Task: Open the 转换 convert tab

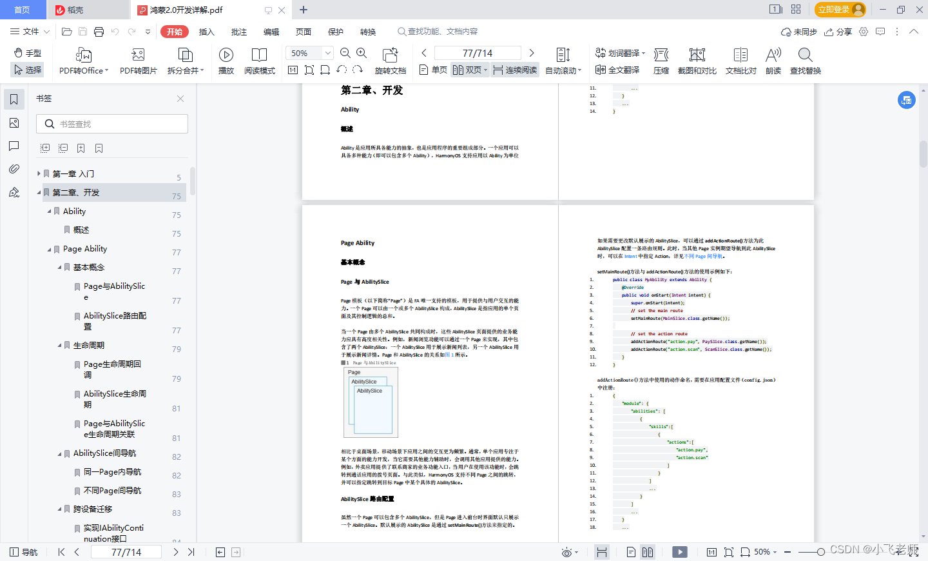Action: click(368, 32)
